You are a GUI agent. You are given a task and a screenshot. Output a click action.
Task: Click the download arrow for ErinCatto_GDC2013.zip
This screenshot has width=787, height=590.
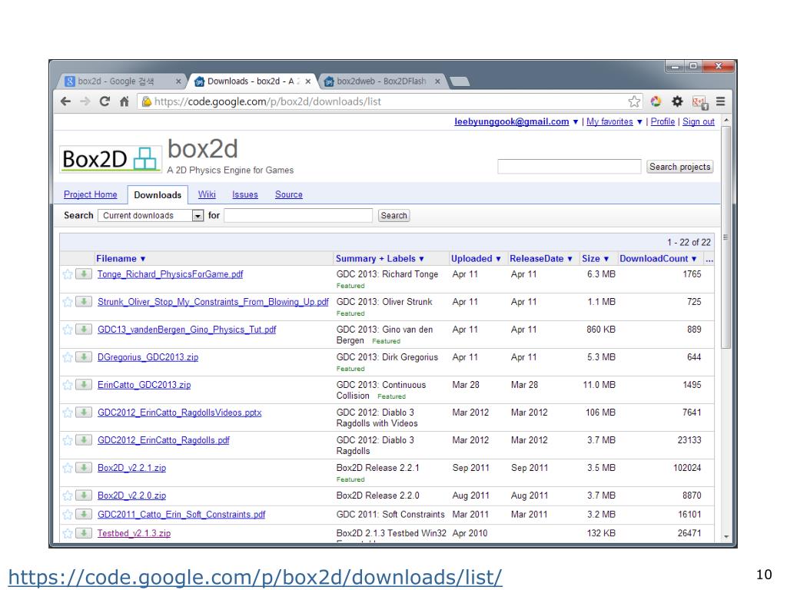pos(83,385)
